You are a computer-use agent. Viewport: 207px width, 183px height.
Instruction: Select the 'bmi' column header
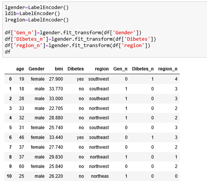pyautogui.click(x=59, y=69)
